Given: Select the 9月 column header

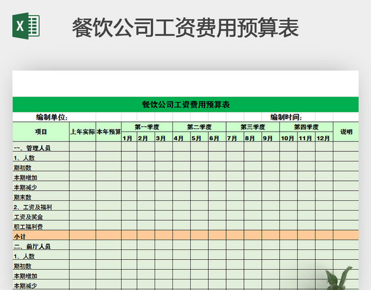Looking at the screenshot, I should tap(271, 138).
